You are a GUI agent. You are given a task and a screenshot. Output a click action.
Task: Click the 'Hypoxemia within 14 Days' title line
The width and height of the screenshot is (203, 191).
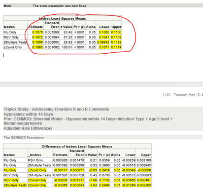(x=28, y=114)
